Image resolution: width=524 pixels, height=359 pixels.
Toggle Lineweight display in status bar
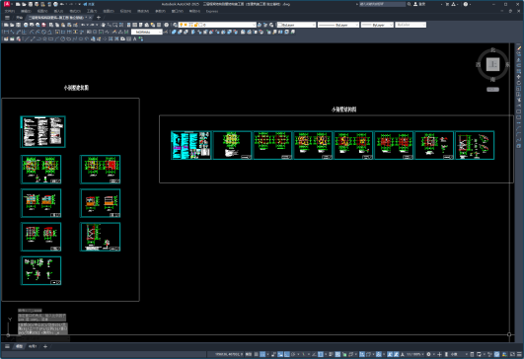(x=332, y=354)
